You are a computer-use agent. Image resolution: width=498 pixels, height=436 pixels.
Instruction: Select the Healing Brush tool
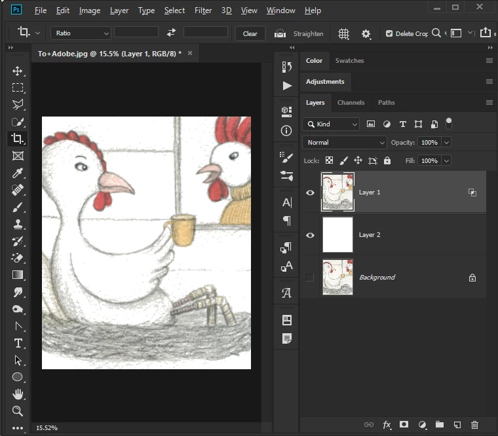pyautogui.click(x=18, y=190)
